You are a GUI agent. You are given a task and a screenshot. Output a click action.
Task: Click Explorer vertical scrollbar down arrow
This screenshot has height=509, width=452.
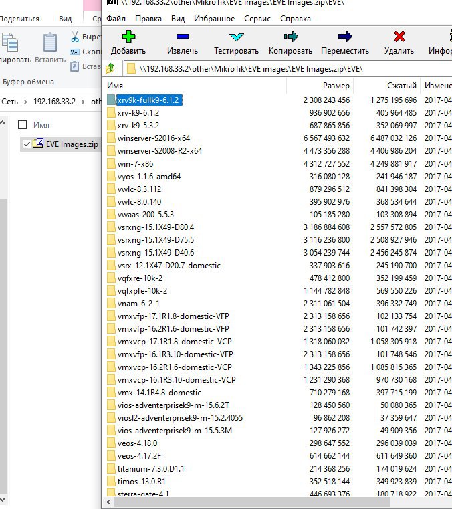[3, 499]
